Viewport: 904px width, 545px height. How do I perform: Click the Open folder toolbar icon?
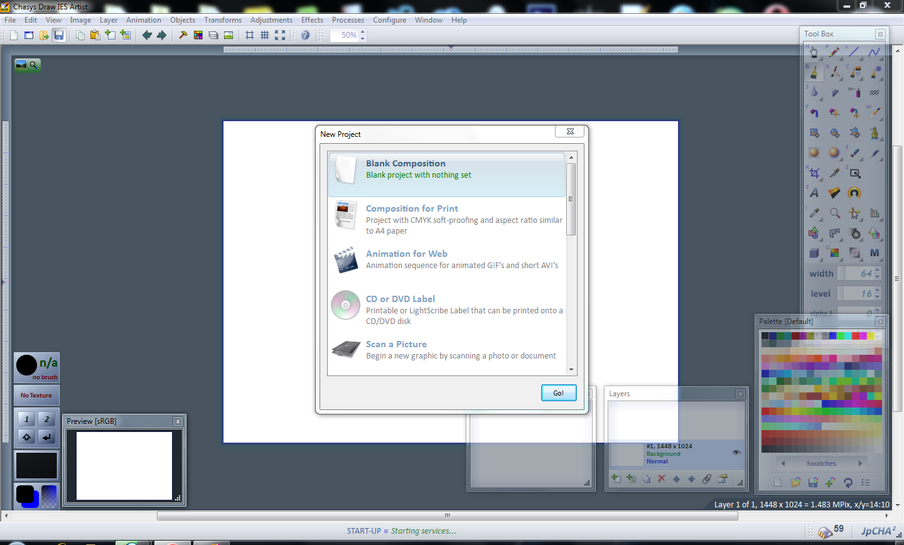pos(44,35)
